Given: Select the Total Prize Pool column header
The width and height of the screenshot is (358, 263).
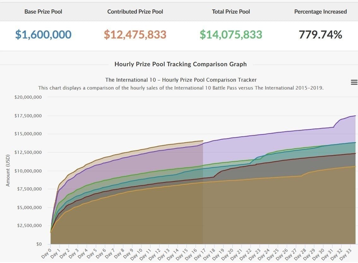Looking at the screenshot, I should [231, 12].
